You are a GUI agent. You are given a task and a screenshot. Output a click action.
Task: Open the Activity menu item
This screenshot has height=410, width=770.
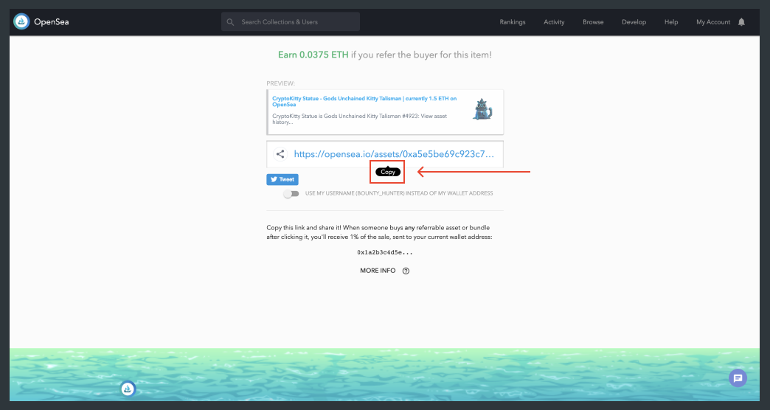tap(554, 22)
